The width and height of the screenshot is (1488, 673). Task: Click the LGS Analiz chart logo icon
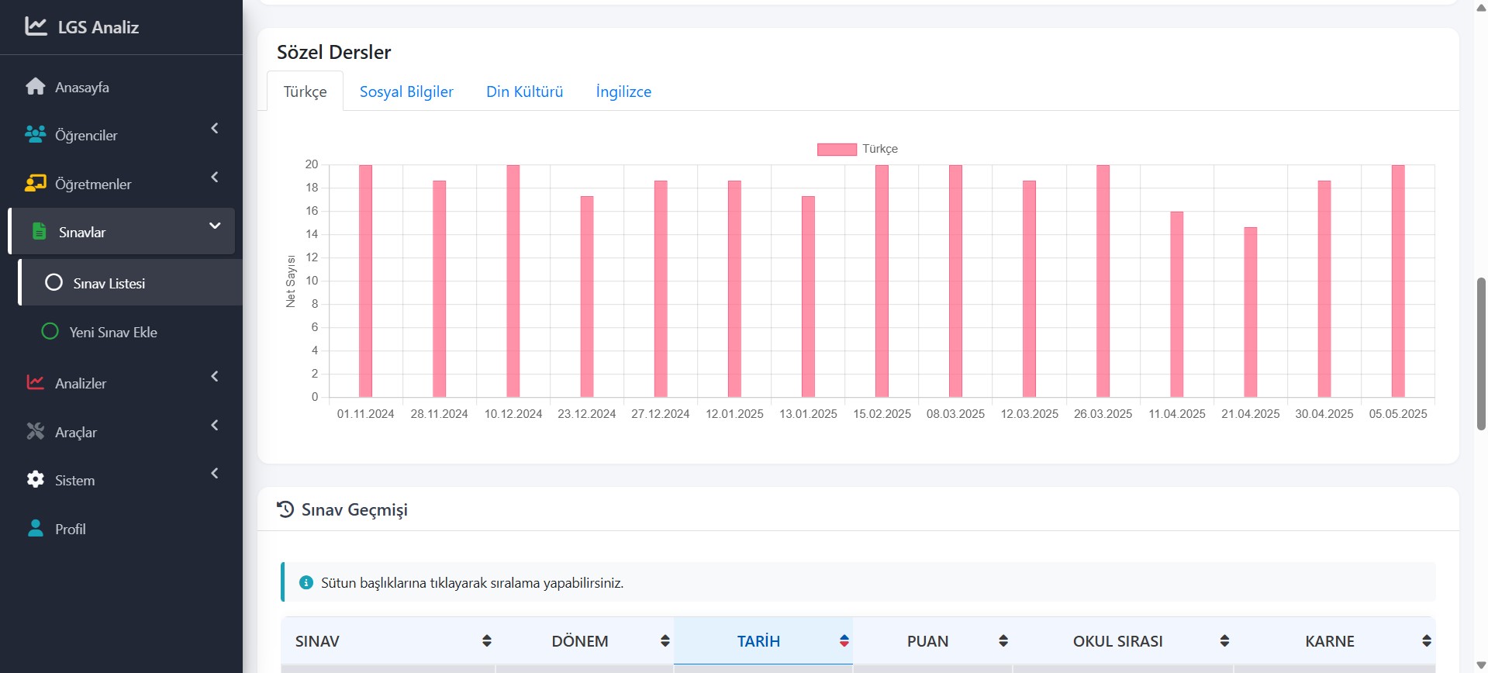click(x=36, y=26)
